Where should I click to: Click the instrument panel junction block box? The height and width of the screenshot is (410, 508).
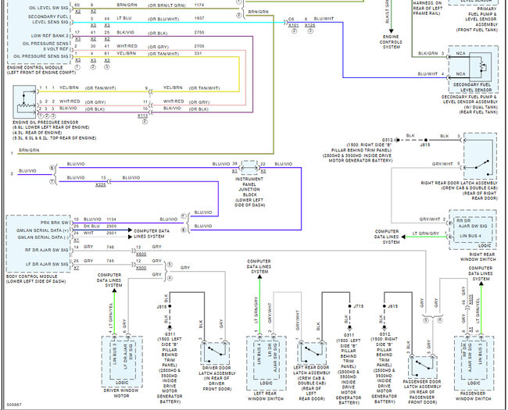pyautogui.click(x=249, y=168)
